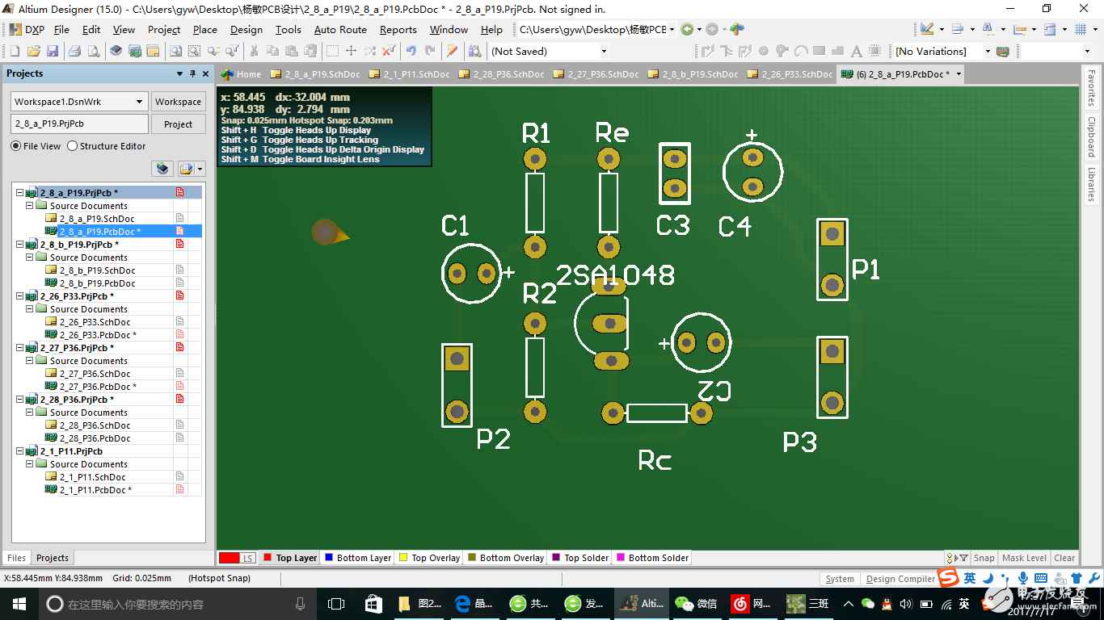Click the Cut scissors toolbar icon
1104x620 pixels.
[253, 51]
